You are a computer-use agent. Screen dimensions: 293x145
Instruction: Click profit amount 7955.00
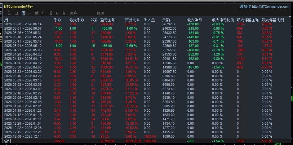(x=107, y=59)
